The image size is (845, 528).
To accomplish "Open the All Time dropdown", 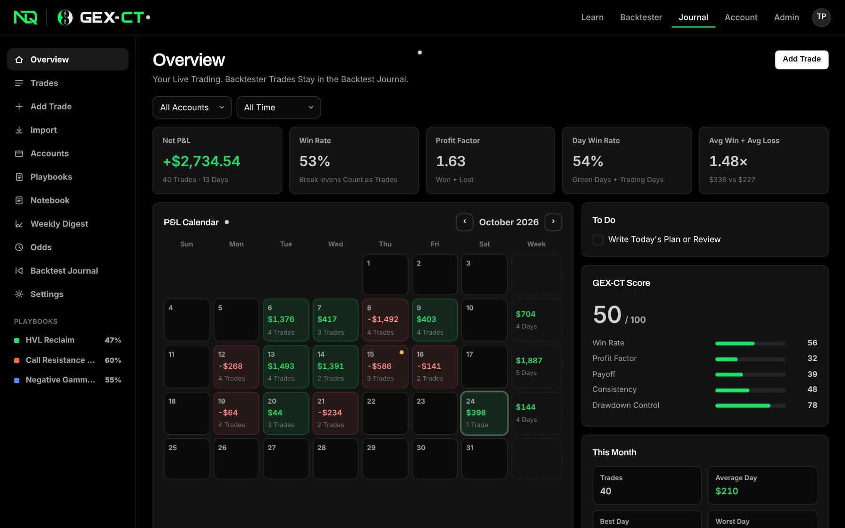I will [278, 107].
